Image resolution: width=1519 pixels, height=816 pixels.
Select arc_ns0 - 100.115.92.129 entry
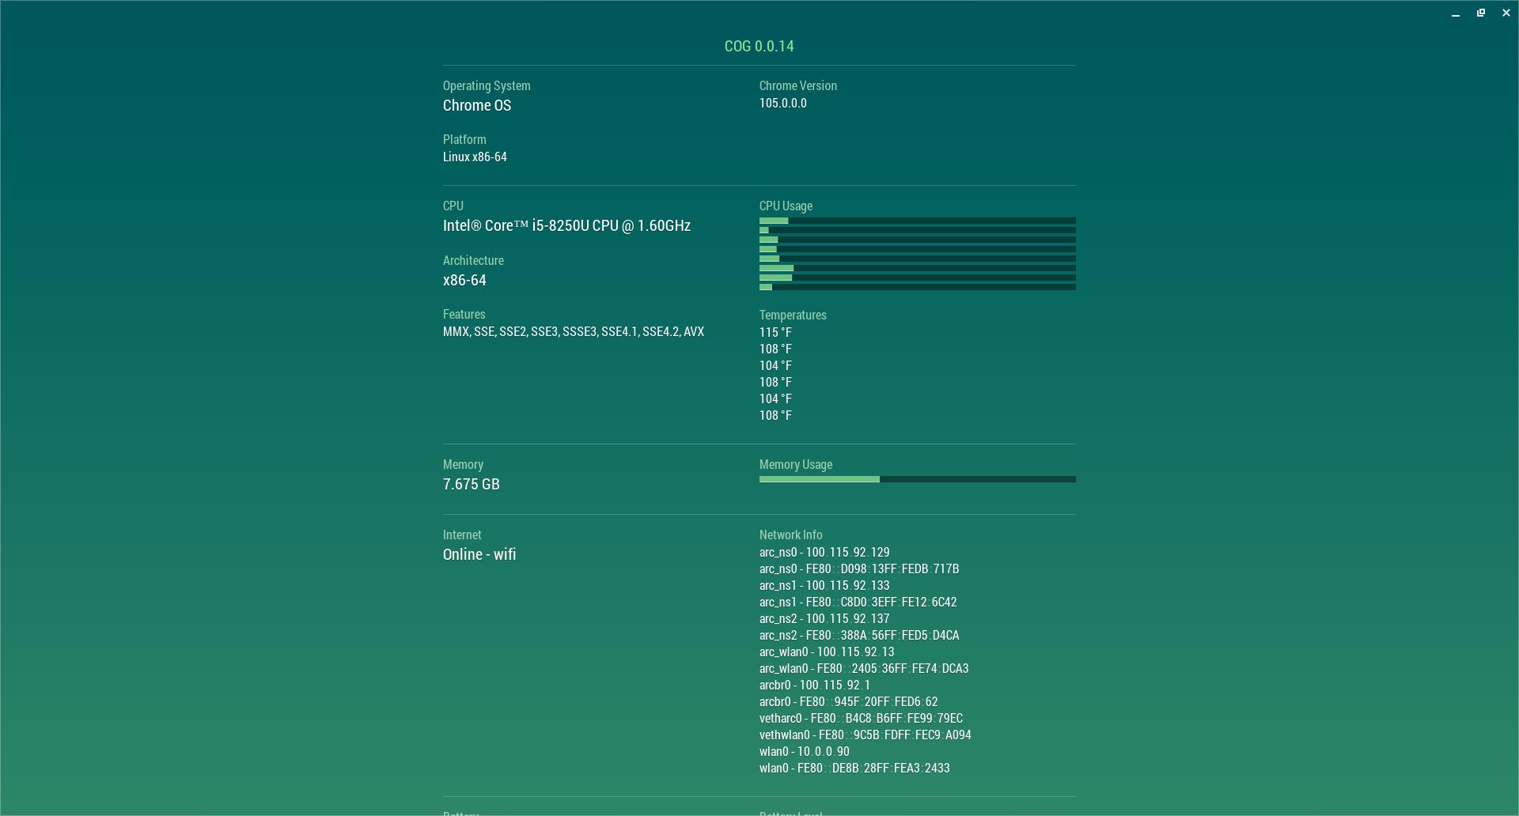824,552
